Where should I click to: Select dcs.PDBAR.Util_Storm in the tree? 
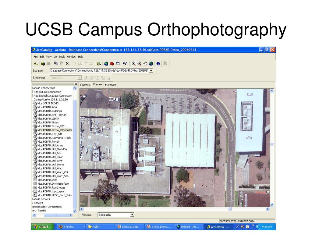tap(51, 165)
